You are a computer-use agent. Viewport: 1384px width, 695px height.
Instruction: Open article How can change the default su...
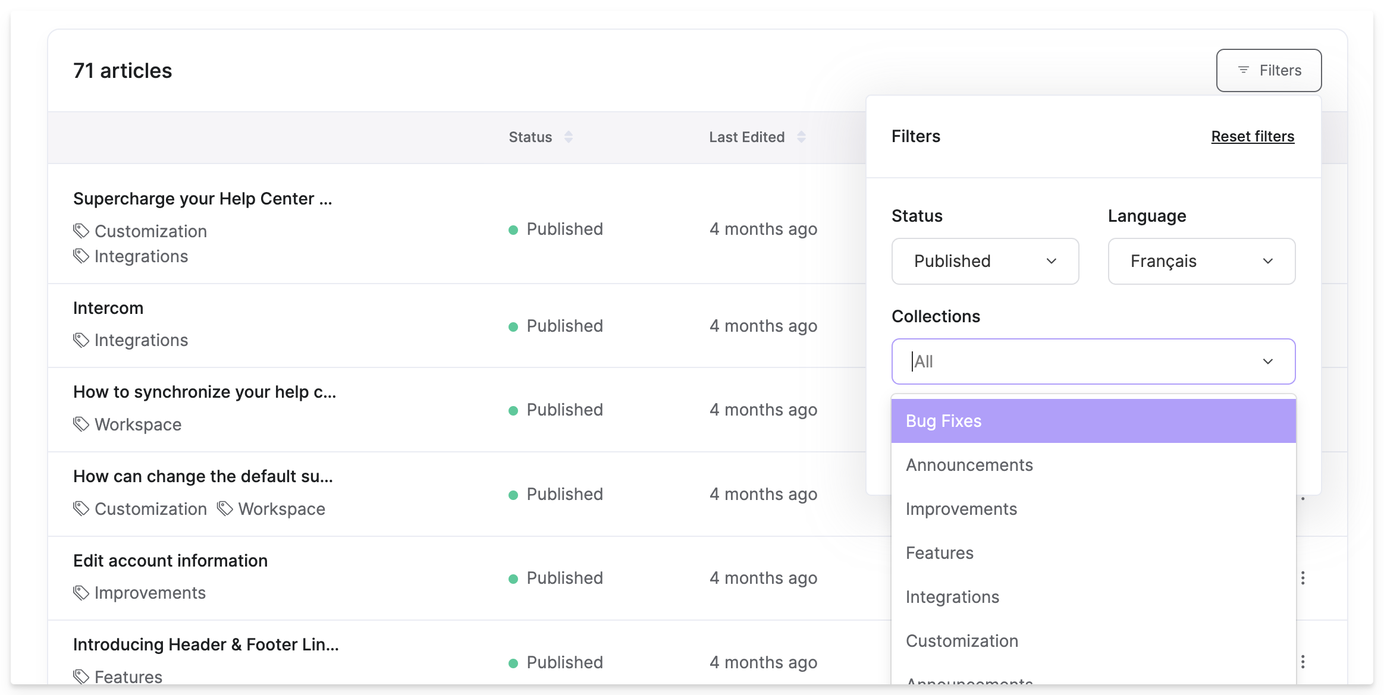coord(203,476)
